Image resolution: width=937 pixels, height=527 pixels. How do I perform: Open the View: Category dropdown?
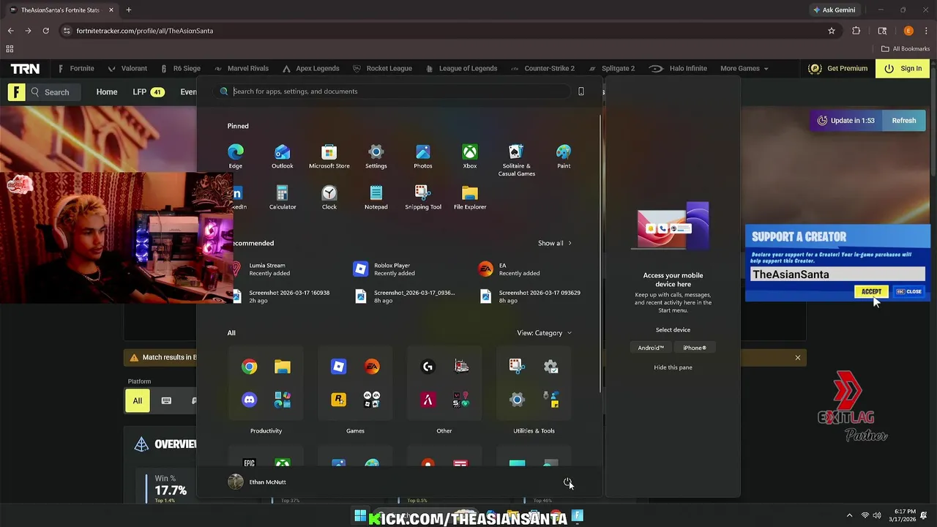click(544, 333)
